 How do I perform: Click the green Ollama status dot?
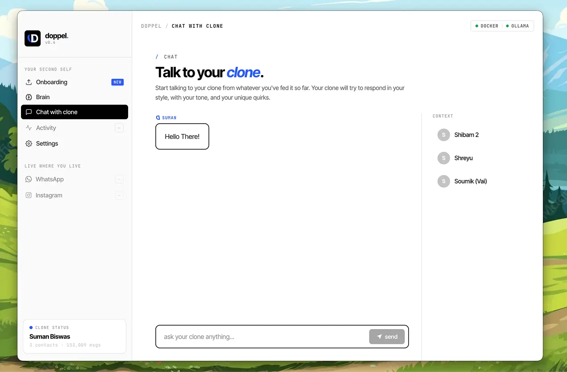pos(507,26)
